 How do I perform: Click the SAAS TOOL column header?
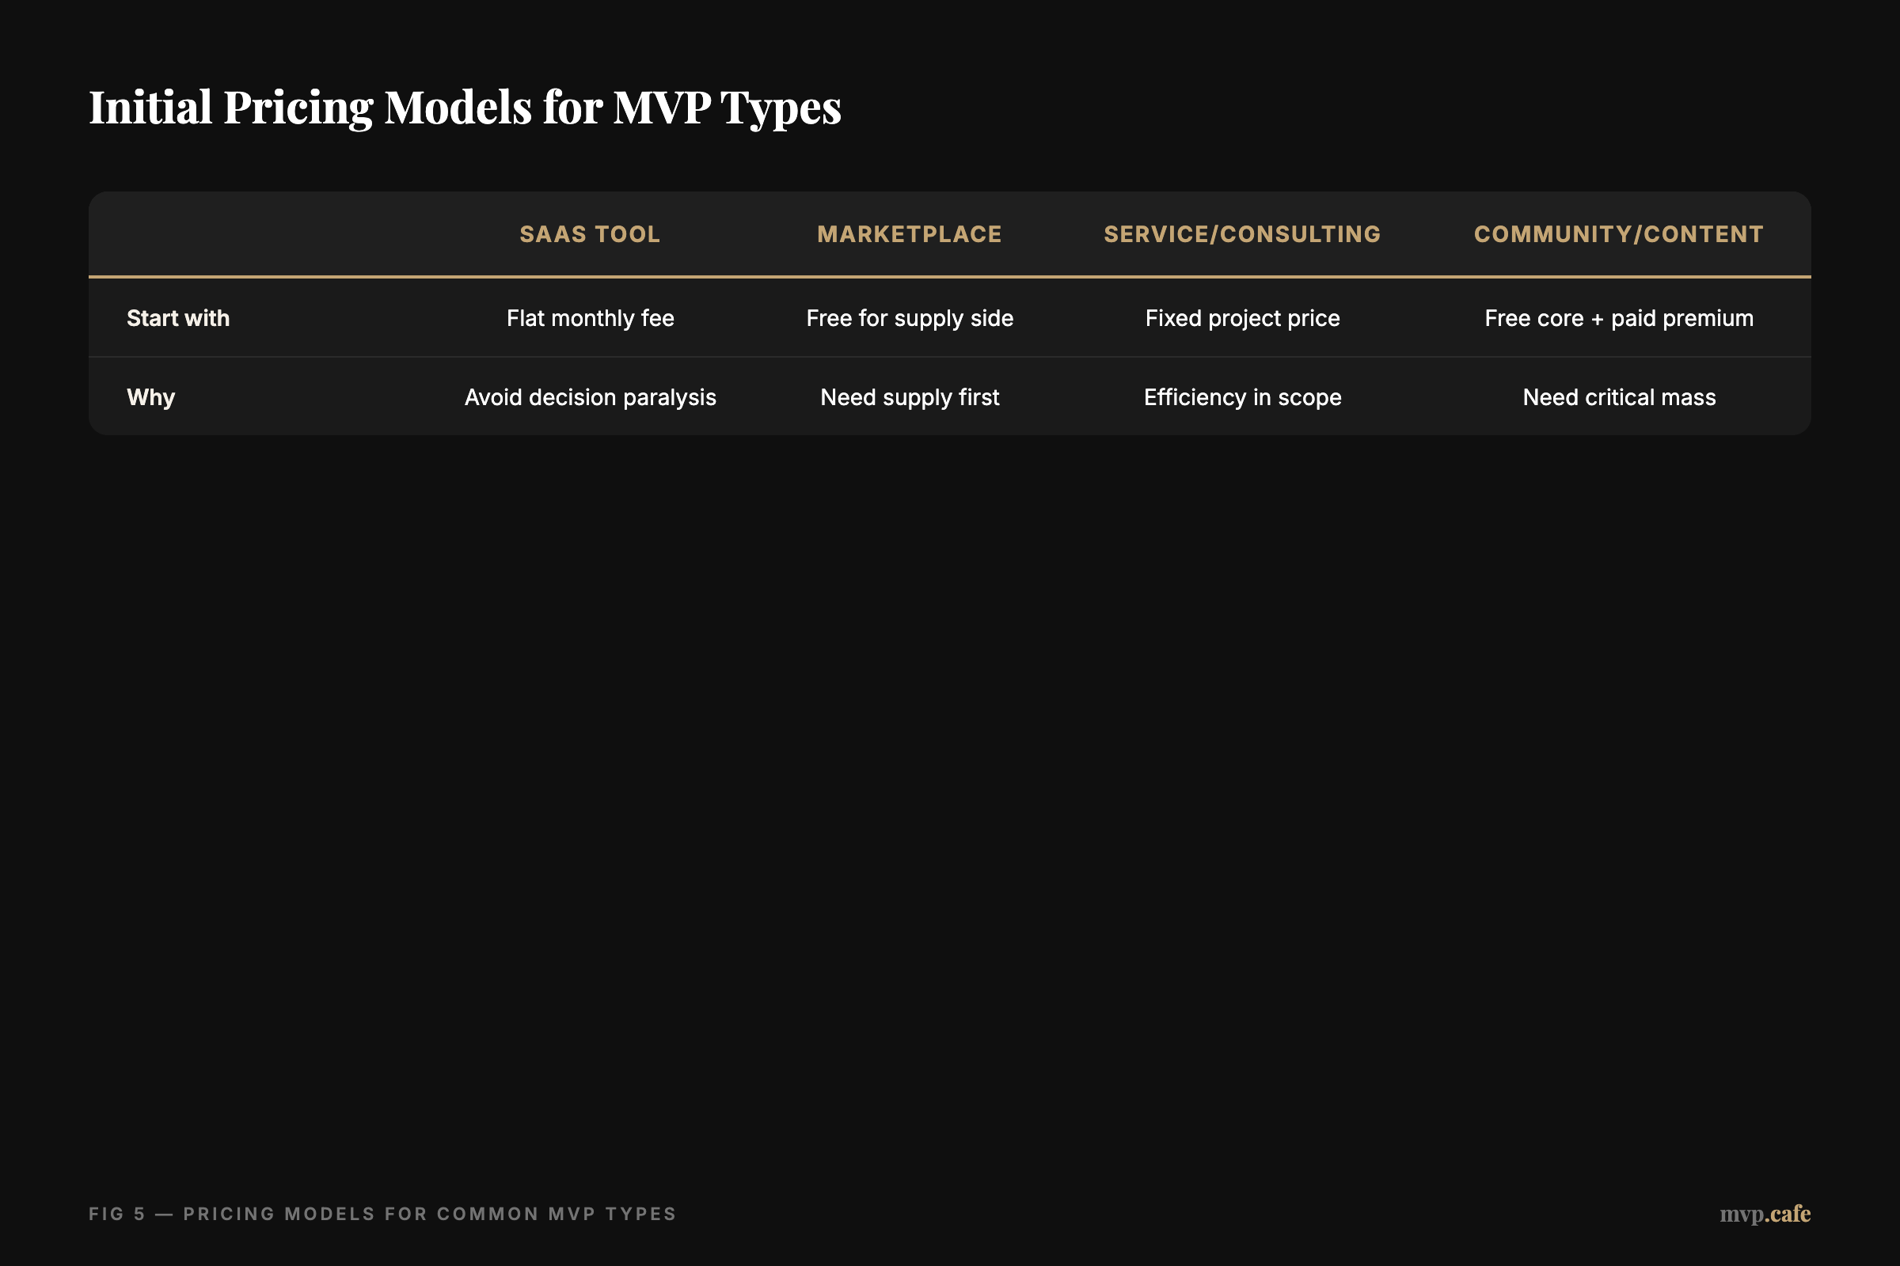coord(591,233)
